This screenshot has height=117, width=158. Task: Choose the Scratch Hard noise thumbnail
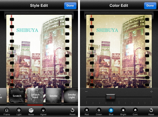coord(35,96)
